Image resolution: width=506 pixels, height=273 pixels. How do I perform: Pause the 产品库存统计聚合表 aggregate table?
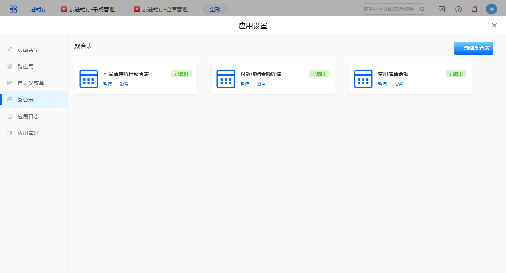click(x=108, y=84)
